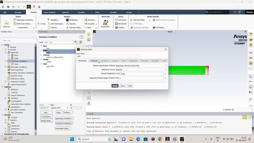This screenshot has width=254, height=143.
Task: Open Operating Conditions in Solver group
Action: pyautogui.click(x=24, y=20)
